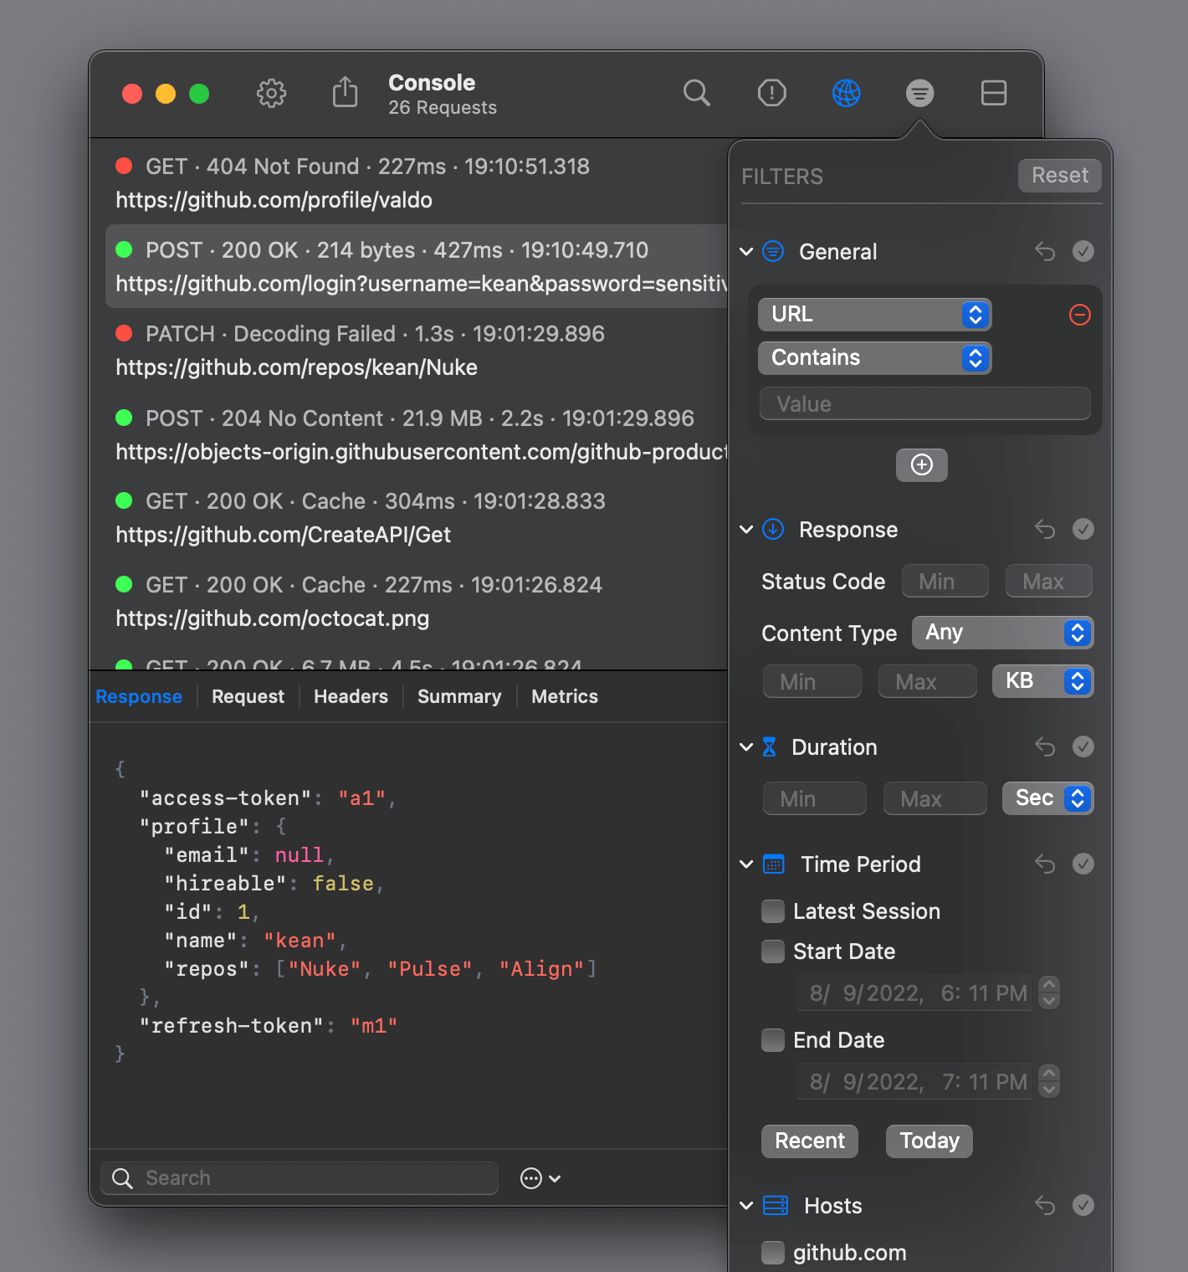The image size is (1188, 1272).
Task: Click the Reset filters button
Action: 1060,176
